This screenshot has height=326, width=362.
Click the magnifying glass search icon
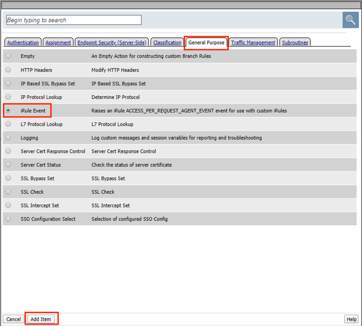[x=350, y=20]
